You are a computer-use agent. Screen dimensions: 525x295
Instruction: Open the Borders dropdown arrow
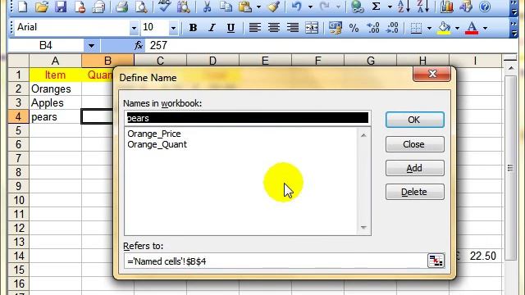click(429, 28)
